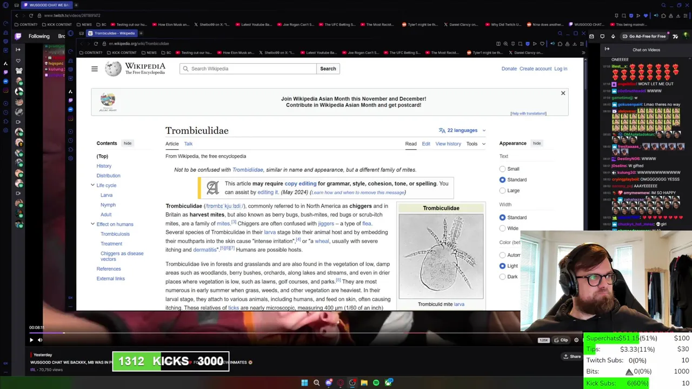Image resolution: width=692 pixels, height=389 pixels.
Task: Click the Clip button on Twitch player
Action: point(561,340)
